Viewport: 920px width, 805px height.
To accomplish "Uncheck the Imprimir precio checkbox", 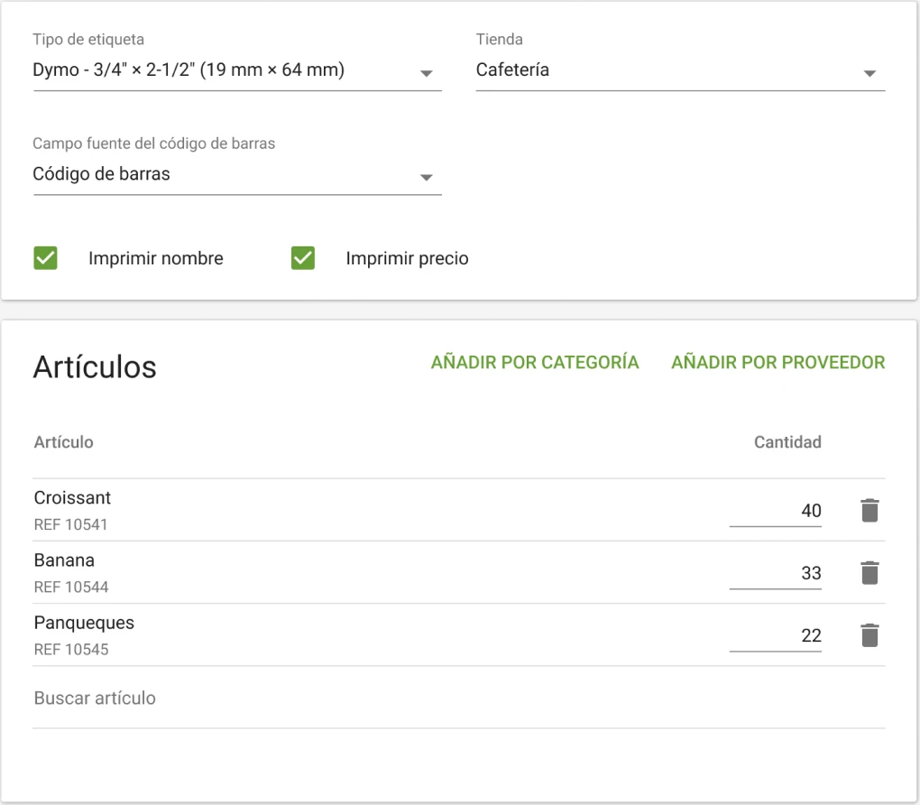I will click(x=303, y=259).
